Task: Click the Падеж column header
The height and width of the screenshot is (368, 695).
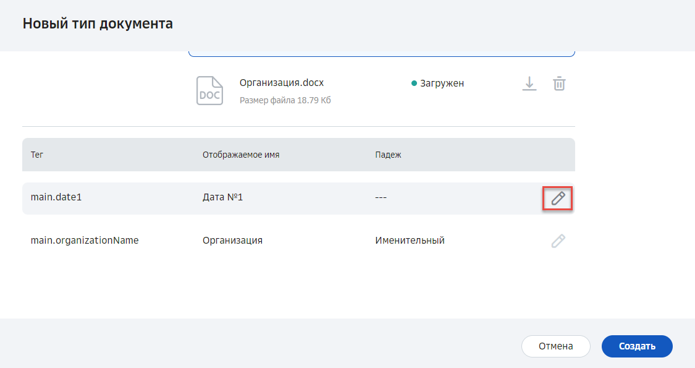Action: click(388, 155)
